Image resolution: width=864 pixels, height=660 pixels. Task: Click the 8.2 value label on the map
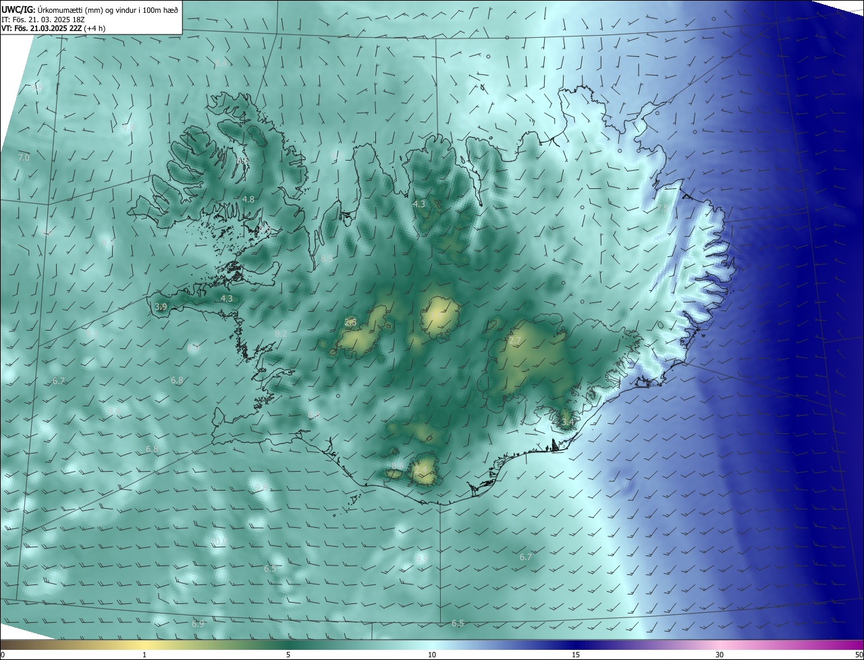281,333
